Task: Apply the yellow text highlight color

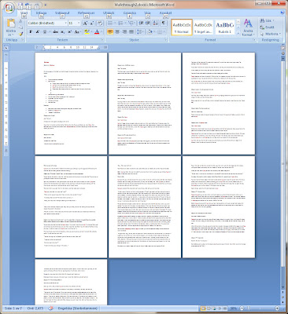Action: [x=87, y=32]
